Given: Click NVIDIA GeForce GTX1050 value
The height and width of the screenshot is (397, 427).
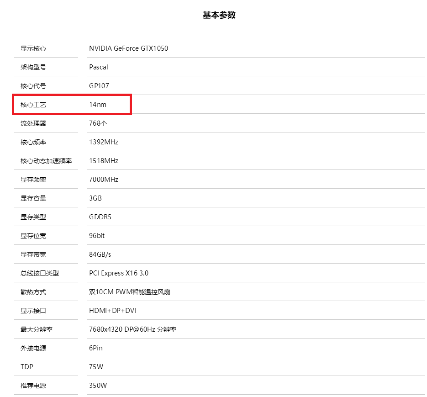Looking at the screenshot, I should tap(128, 48).
